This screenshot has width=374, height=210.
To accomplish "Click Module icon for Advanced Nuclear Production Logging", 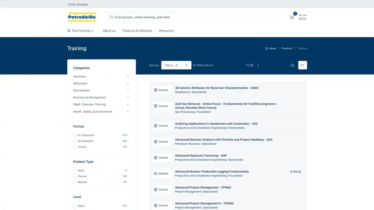I will click(x=155, y=173).
